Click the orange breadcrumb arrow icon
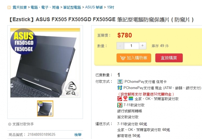Viewport: 202px width, 139px height. 9,8
